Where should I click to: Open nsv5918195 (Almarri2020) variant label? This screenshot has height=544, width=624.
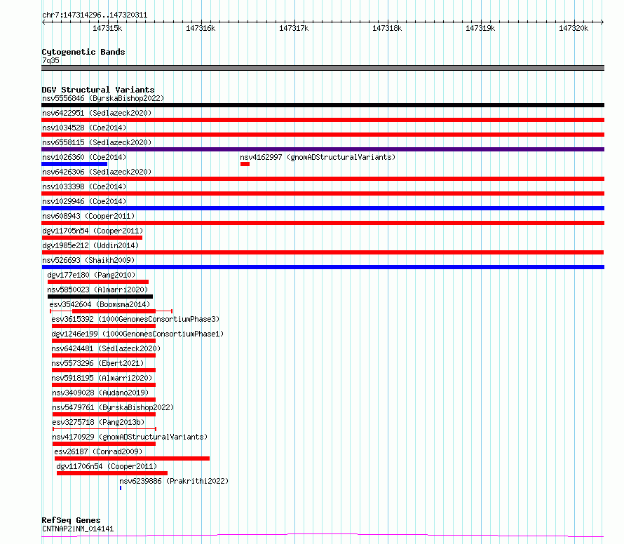tap(102, 378)
